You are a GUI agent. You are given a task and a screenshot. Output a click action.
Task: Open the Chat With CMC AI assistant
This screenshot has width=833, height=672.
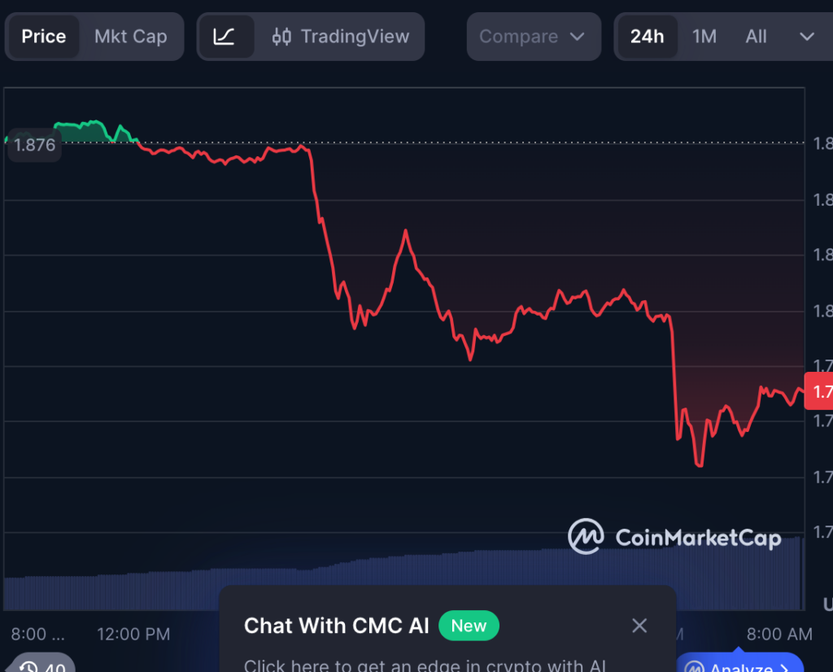[337, 626]
